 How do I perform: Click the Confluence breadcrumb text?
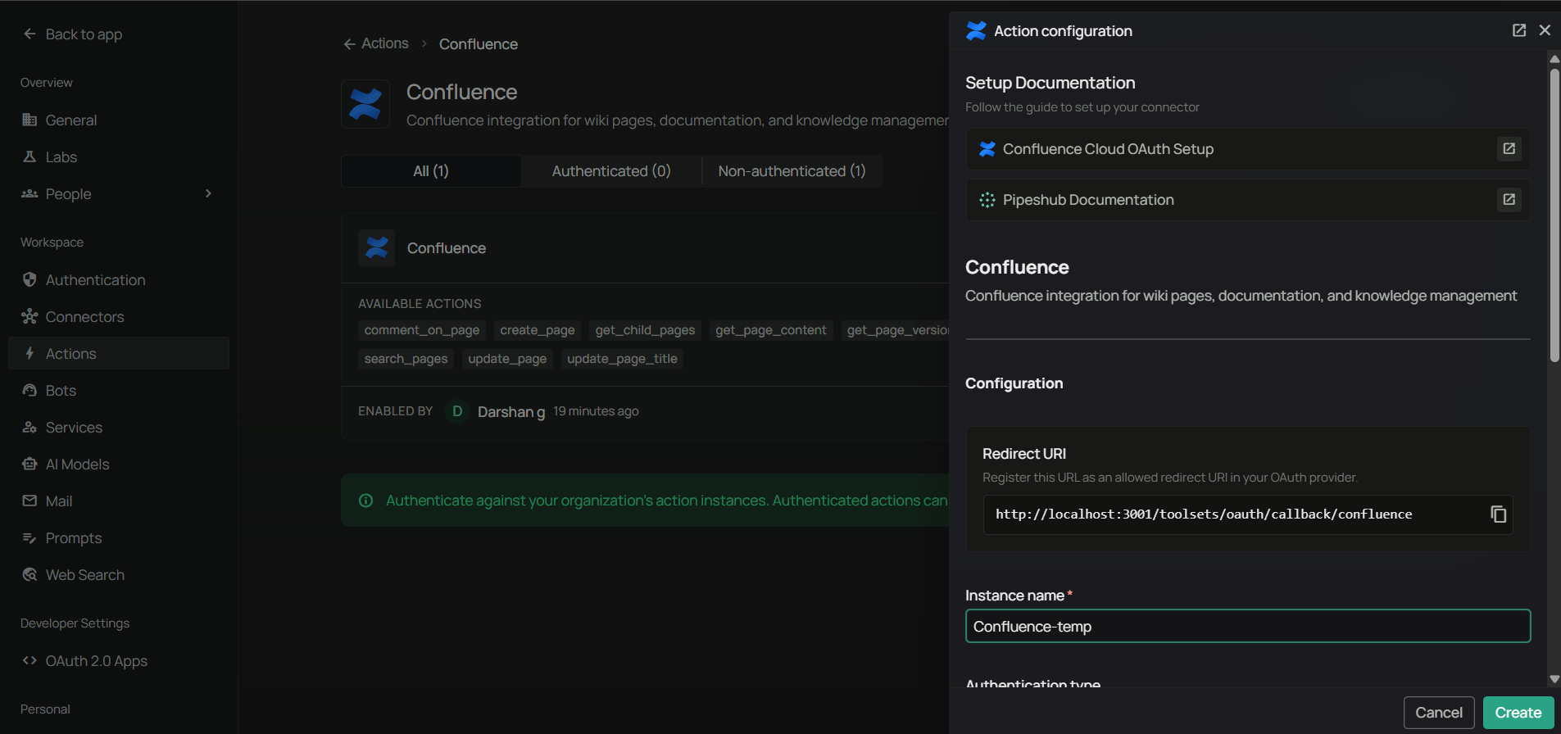[x=479, y=44]
